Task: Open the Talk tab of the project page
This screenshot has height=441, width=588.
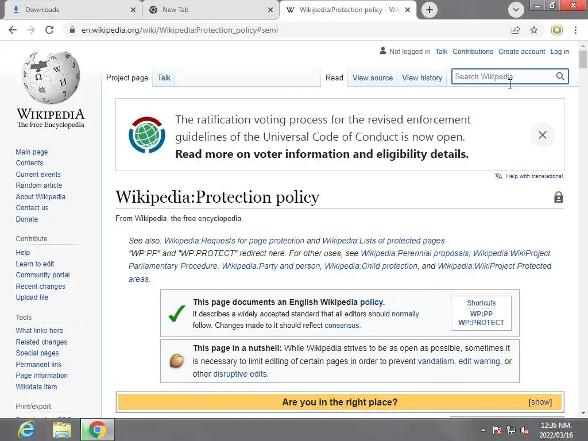Action: 164,78
